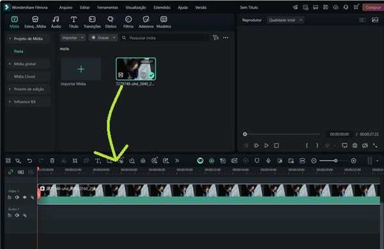
Task: Open the Mídia tab
Action: pyautogui.click(x=15, y=22)
